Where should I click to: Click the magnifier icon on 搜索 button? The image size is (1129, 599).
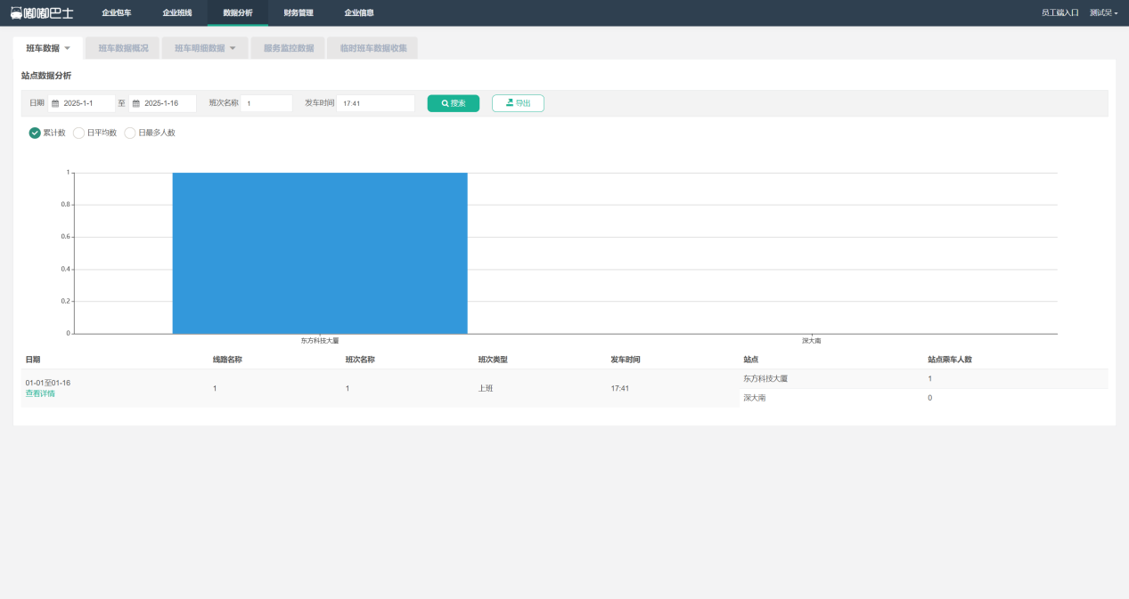[445, 103]
